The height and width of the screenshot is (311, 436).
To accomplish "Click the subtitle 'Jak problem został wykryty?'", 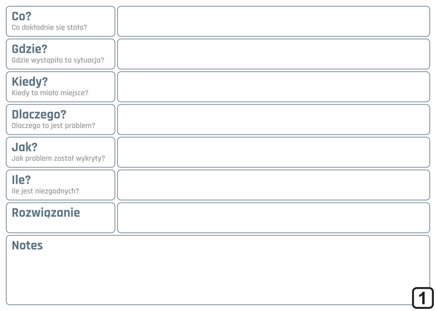I will point(58,158).
